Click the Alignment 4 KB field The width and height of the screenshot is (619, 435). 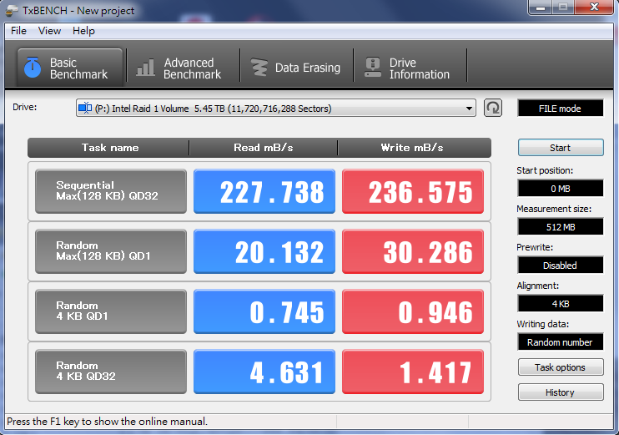[x=561, y=303]
